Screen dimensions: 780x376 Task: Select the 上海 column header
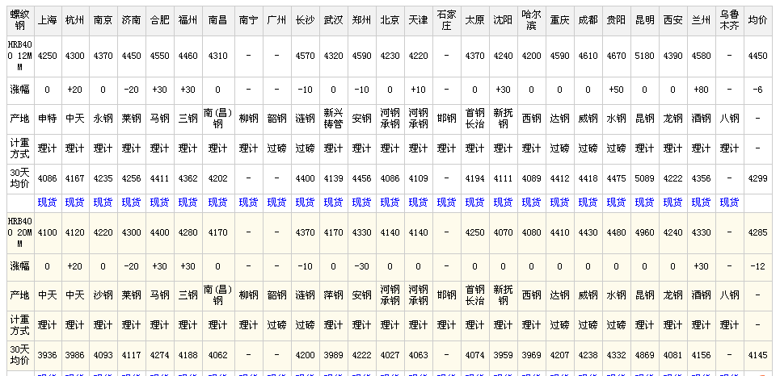point(47,20)
